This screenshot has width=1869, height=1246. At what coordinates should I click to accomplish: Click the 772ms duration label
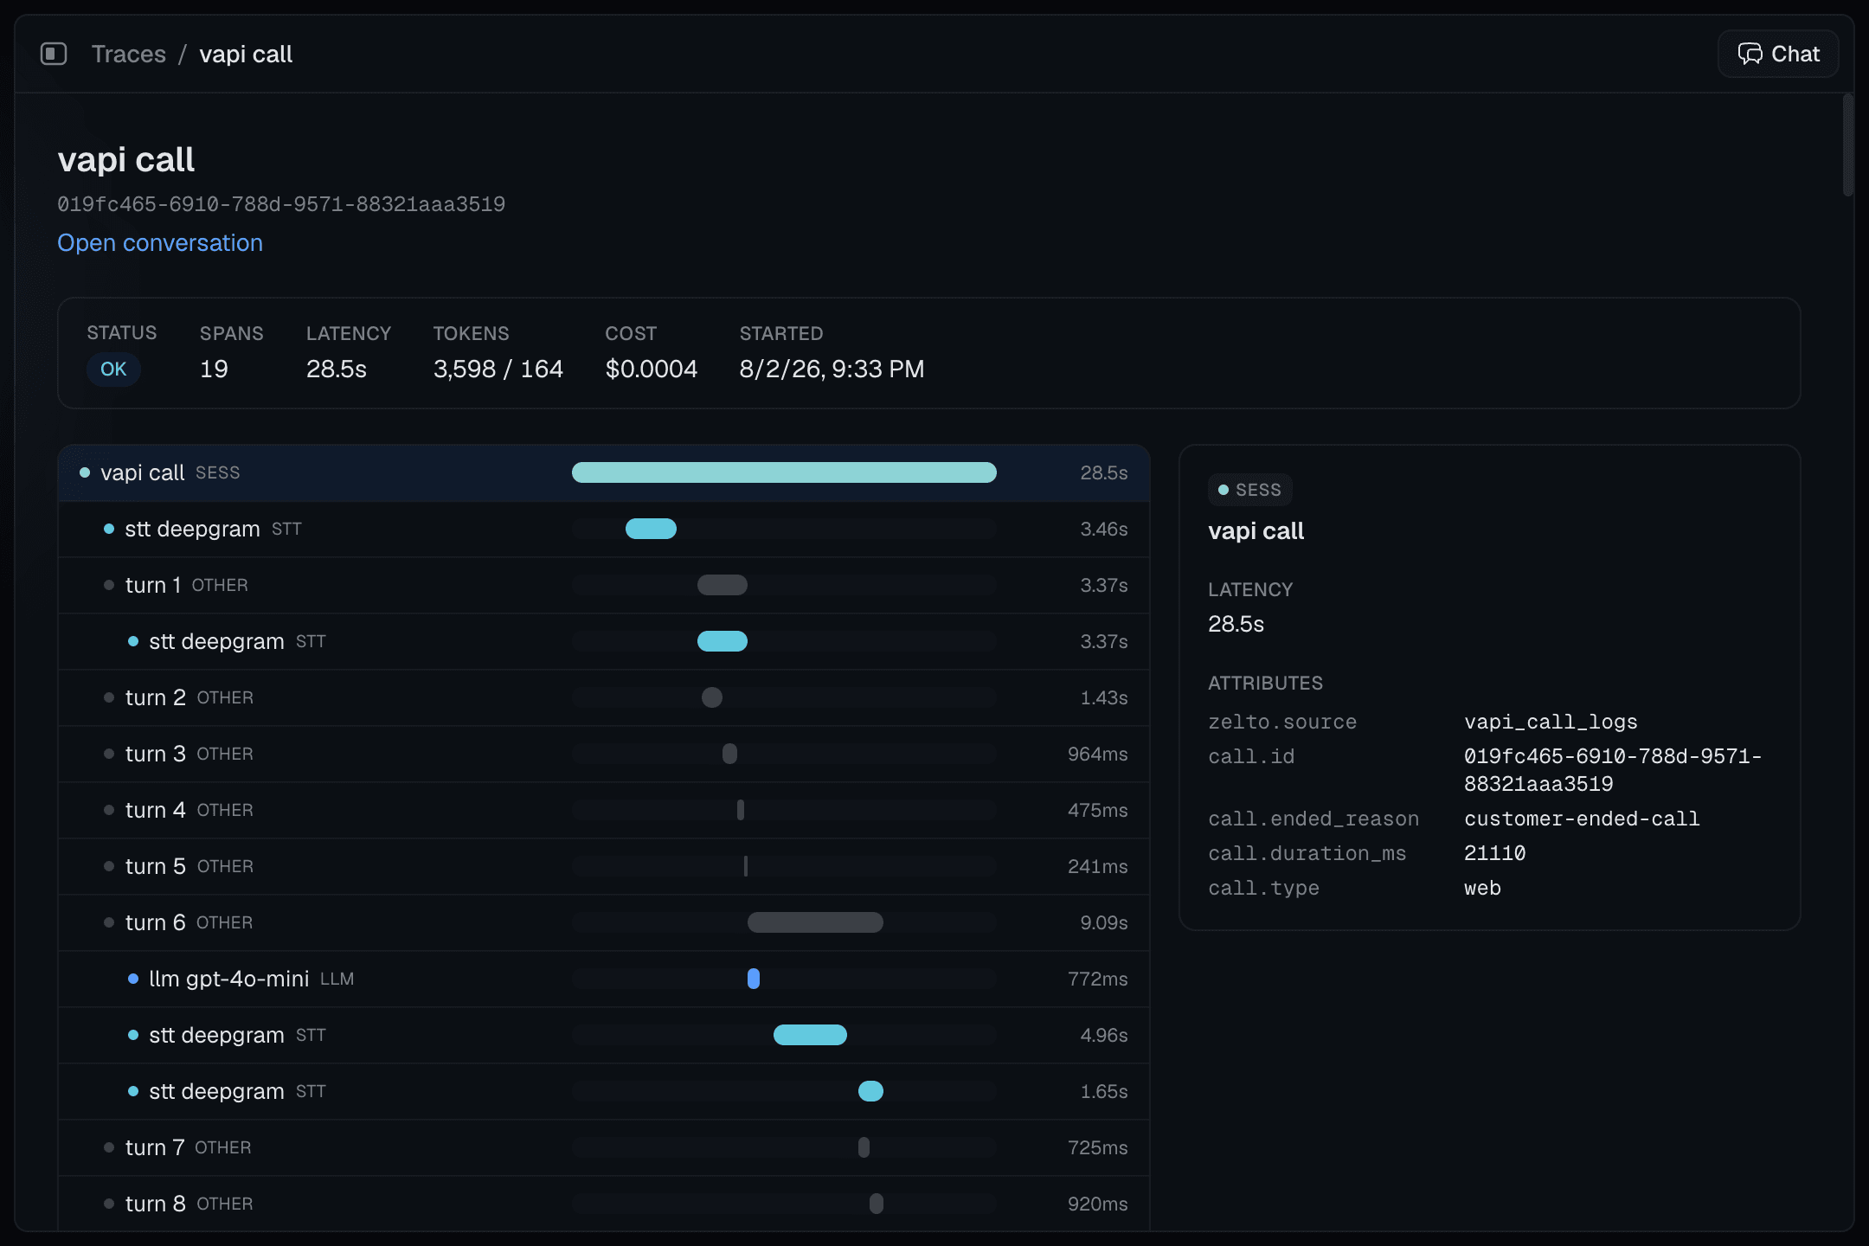tap(1098, 979)
